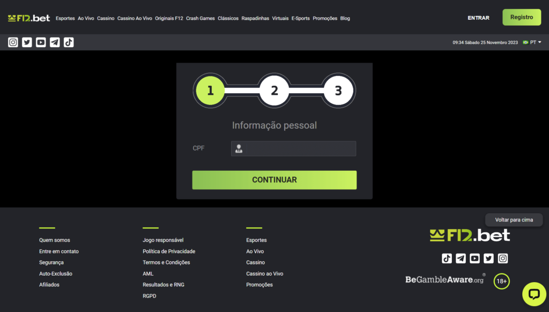This screenshot has height=312, width=549.
Task: Click the date text 09:34 Sábado 25 Novembro 2023
Action: point(485,43)
